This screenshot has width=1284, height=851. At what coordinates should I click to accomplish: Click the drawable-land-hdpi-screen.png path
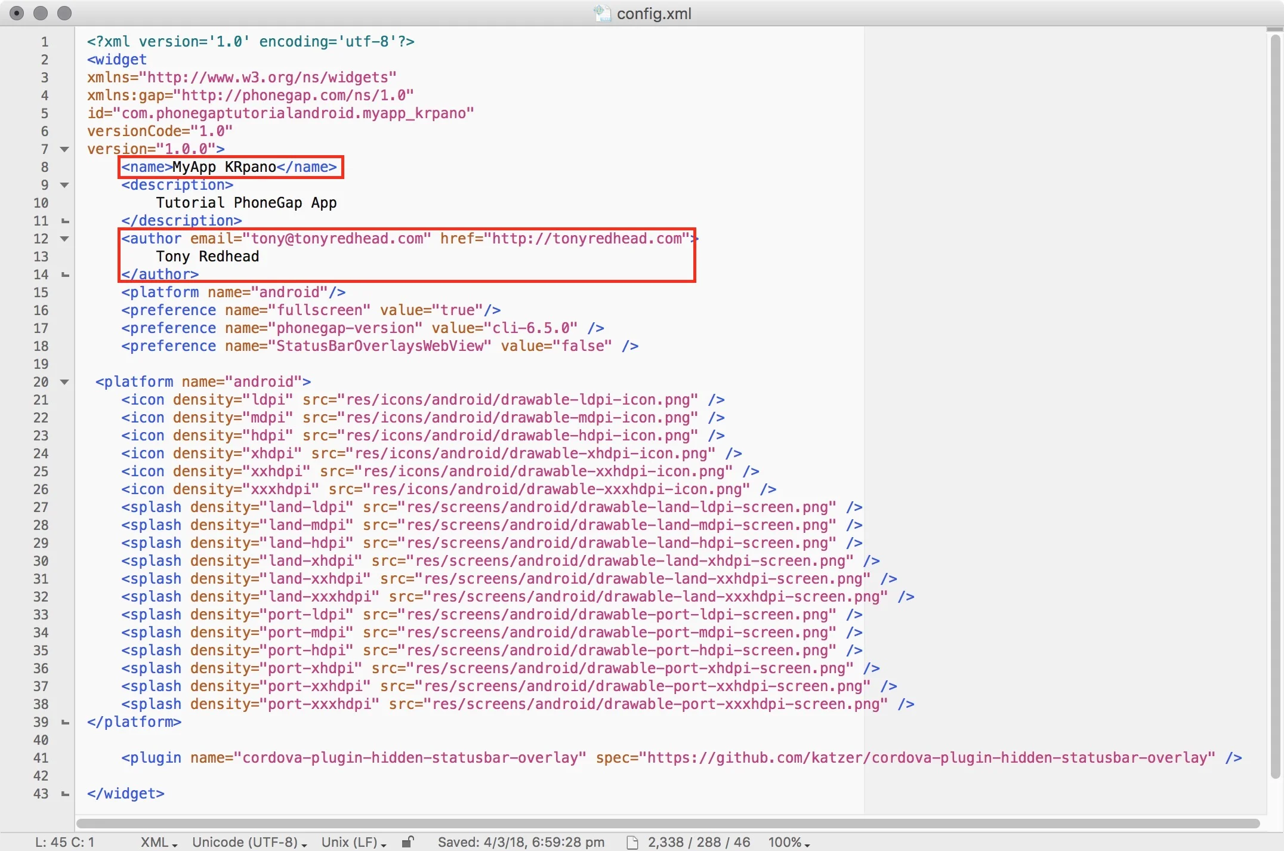[x=617, y=543]
